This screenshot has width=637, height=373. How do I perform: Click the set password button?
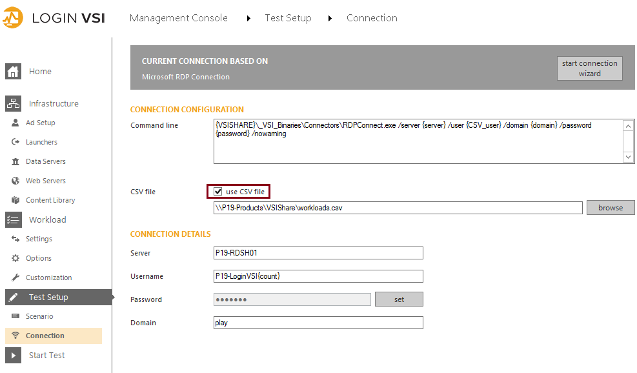pos(399,299)
